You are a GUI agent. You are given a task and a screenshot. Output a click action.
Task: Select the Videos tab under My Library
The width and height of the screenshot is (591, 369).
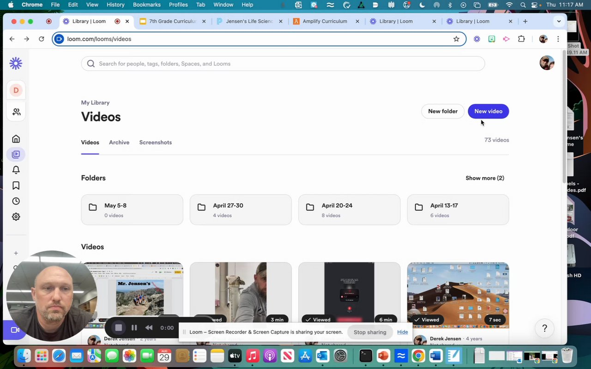click(x=90, y=143)
